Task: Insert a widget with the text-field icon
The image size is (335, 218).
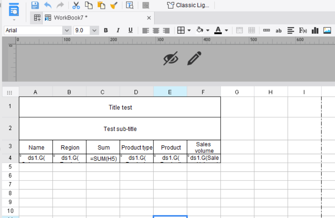Action: pyautogui.click(x=267, y=30)
